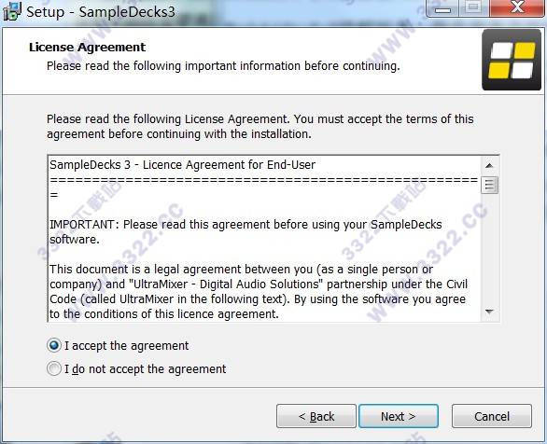
Task: Click the IMPORTANT paragraph in license text
Action: pyautogui.click(x=245, y=231)
